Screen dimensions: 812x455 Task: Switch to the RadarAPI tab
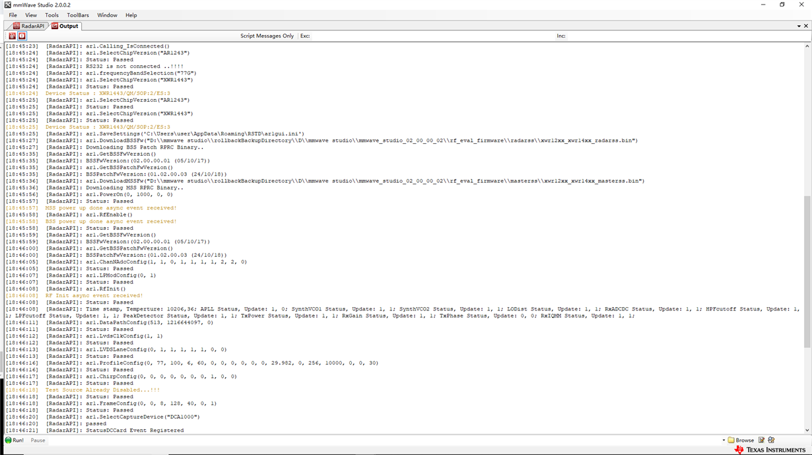click(x=28, y=26)
